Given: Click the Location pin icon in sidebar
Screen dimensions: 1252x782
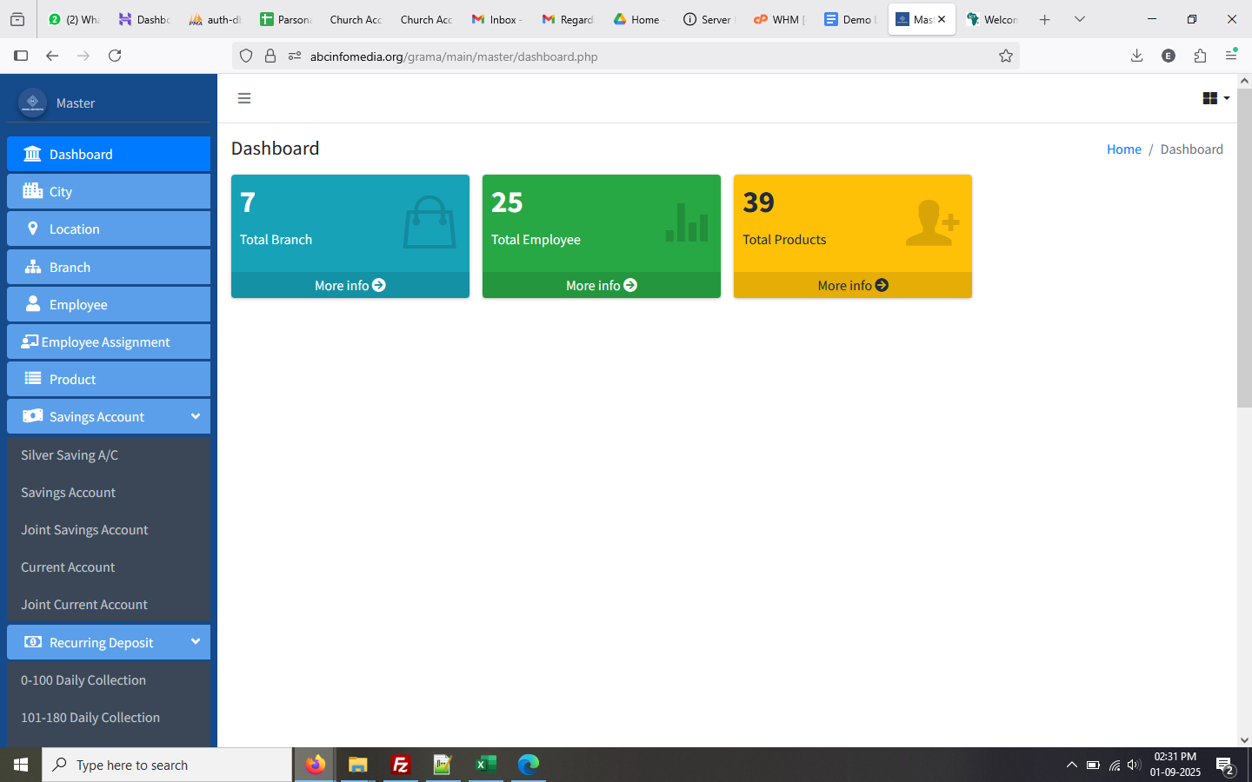Looking at the screenshot, I should 32,229.
